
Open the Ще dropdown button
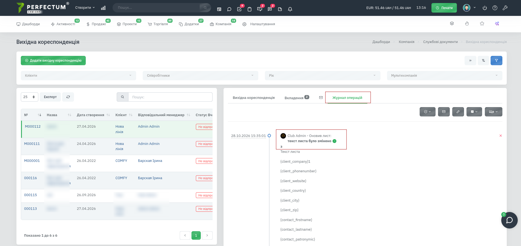point(493,112)
